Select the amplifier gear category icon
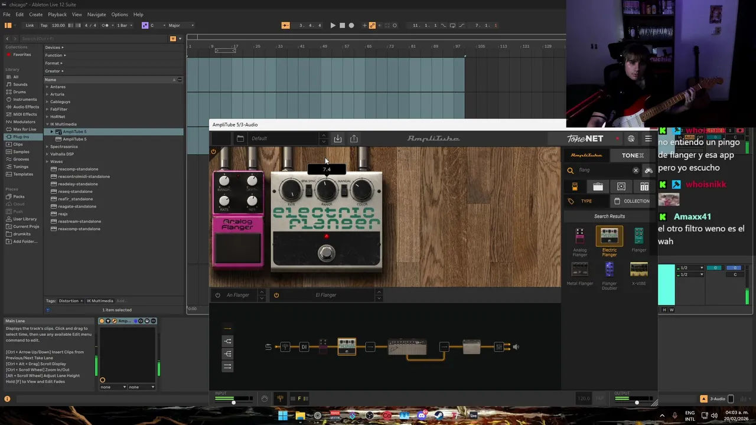Viewport: 756px width, 425px height. 598,187
